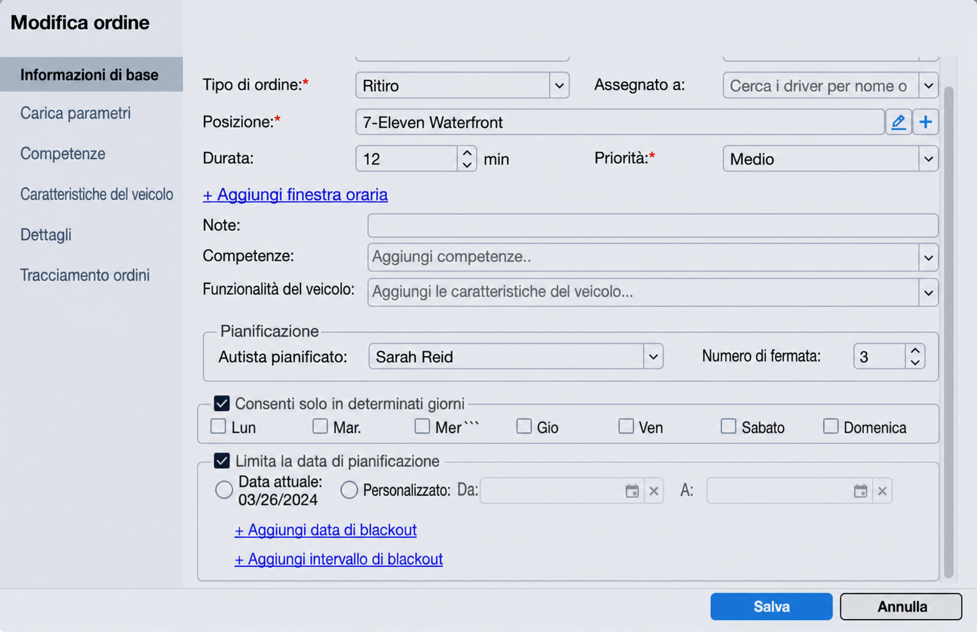Click the Cerca i driver search field
Screen dimensions: 977x632
tap(821, 85)
